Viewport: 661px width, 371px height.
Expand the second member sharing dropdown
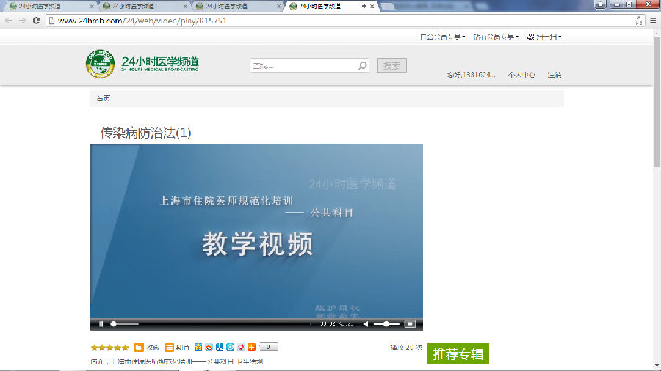495,37
